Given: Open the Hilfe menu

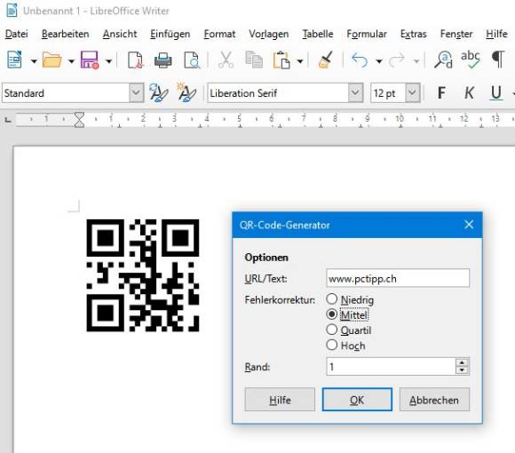Looking at the screenshot, I should [x=496, y=34].
